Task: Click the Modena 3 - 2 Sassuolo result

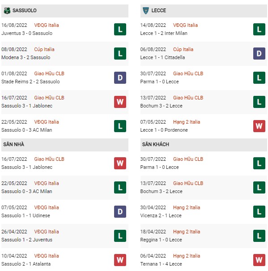Action: click(x=26, y=57)
